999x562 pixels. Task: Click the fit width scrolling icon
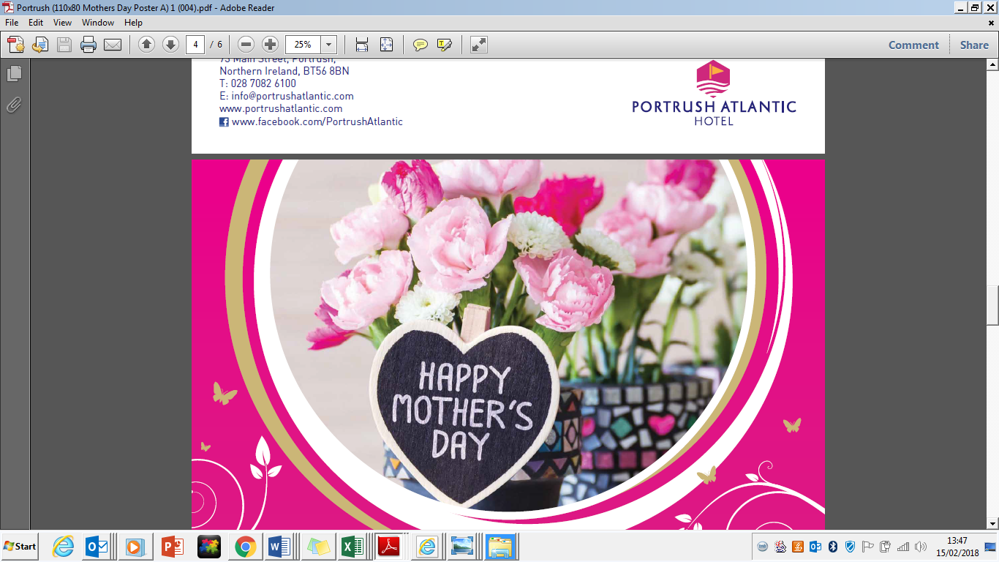362,45
